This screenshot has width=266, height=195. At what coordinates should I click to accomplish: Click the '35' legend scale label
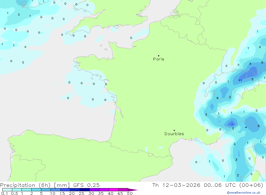(x=101, y=193)
